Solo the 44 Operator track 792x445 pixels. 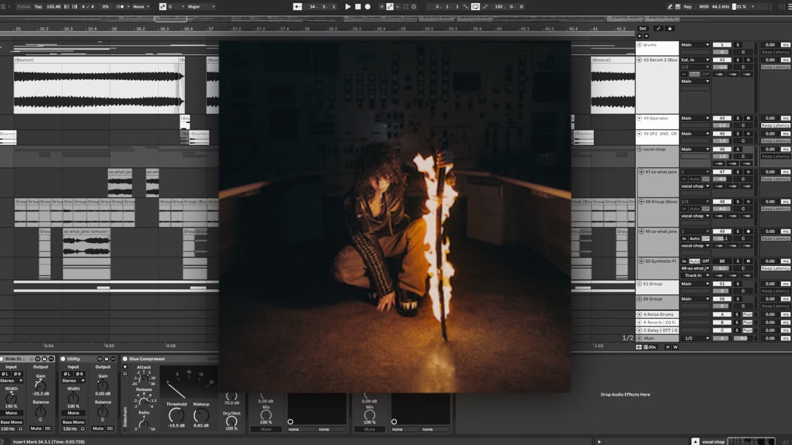click(x=738, y=118)
